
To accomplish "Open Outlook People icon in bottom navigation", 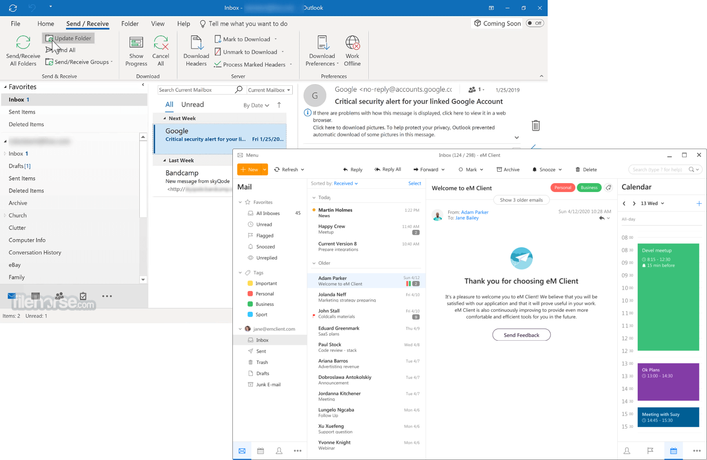I will [59, 296].
